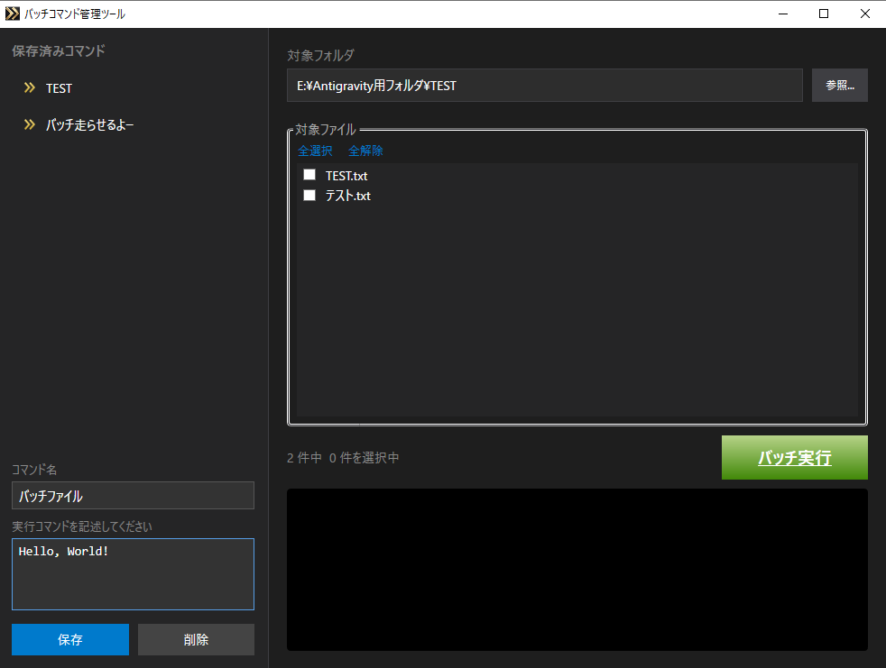Check the TEST.txt checkbox
Viewport: 886px width, 668px height.
pos(309,175)
